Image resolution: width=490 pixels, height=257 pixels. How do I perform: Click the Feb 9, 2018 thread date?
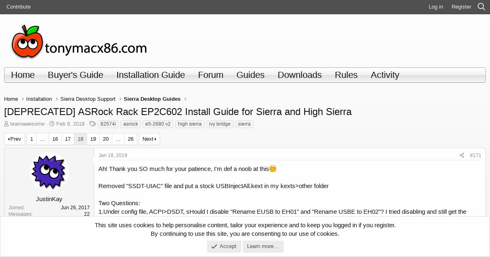click(x=70, y=124)
